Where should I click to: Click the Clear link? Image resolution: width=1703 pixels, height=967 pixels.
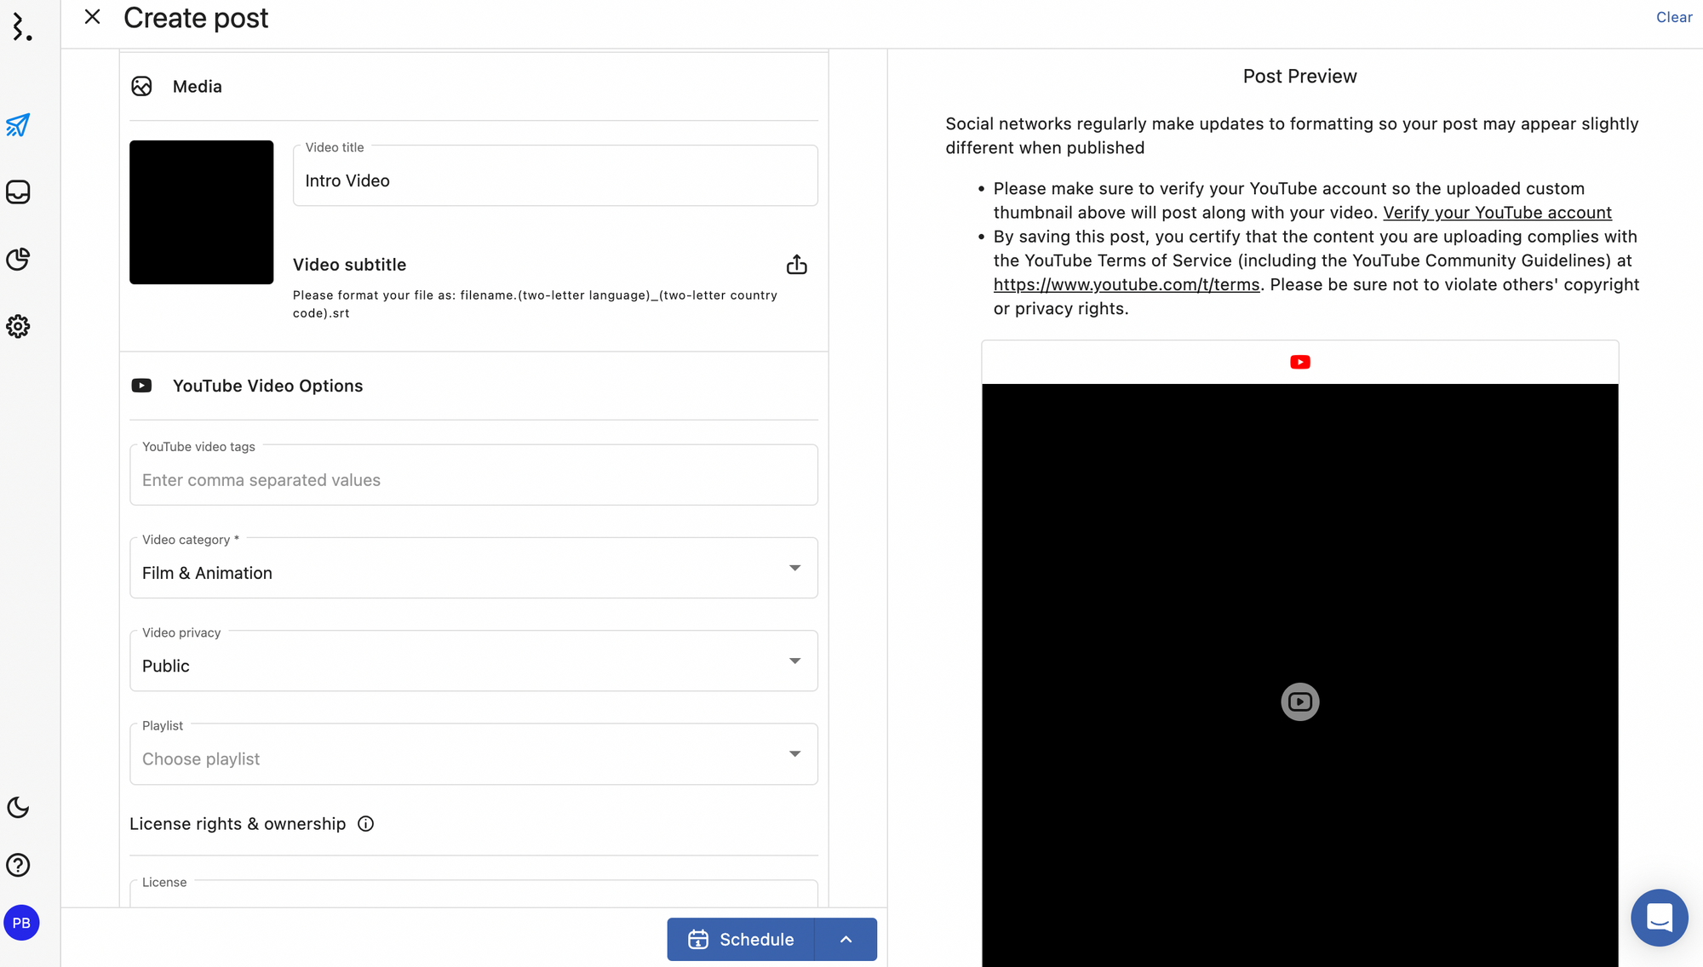click(x=1673, y=17)
